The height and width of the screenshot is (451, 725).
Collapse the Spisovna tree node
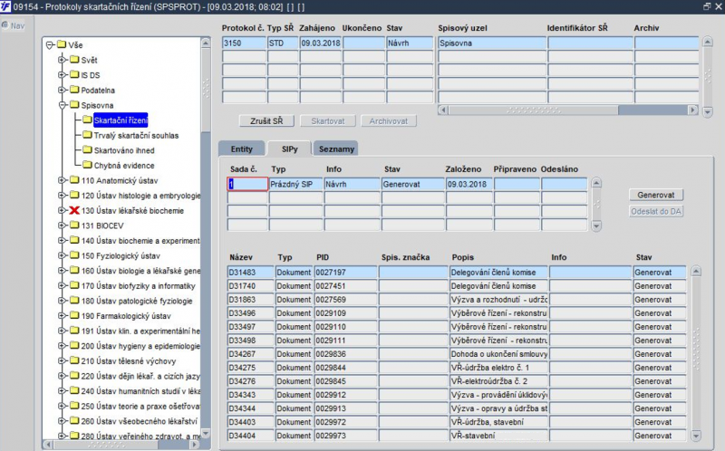pos(63,105)
